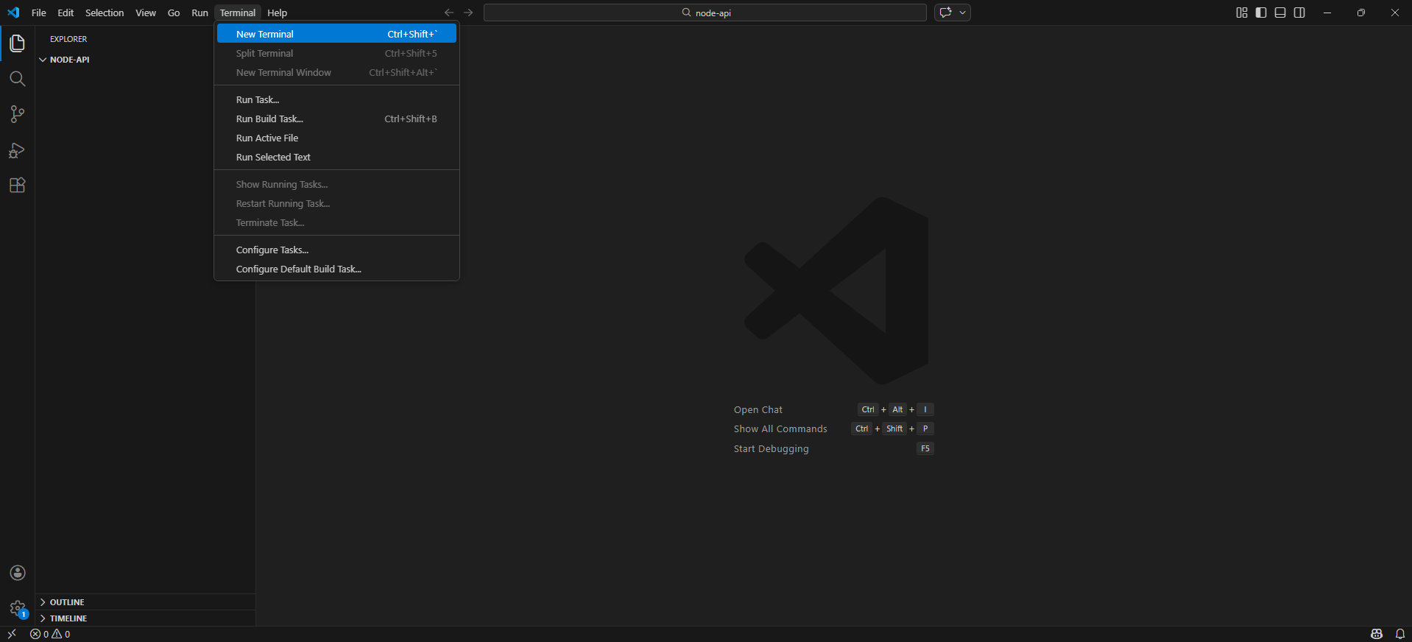
Task: Open the Search view in activity bar
Action: click(x=17, y=79)
